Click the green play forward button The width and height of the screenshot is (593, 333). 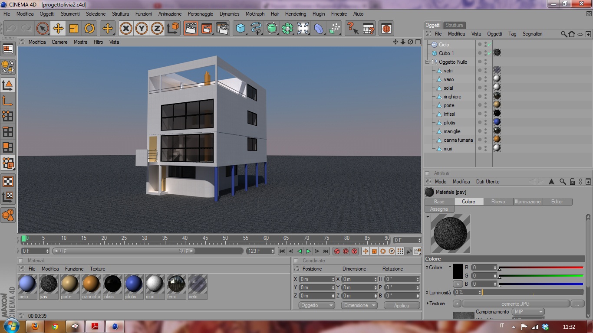coord(308,251)
